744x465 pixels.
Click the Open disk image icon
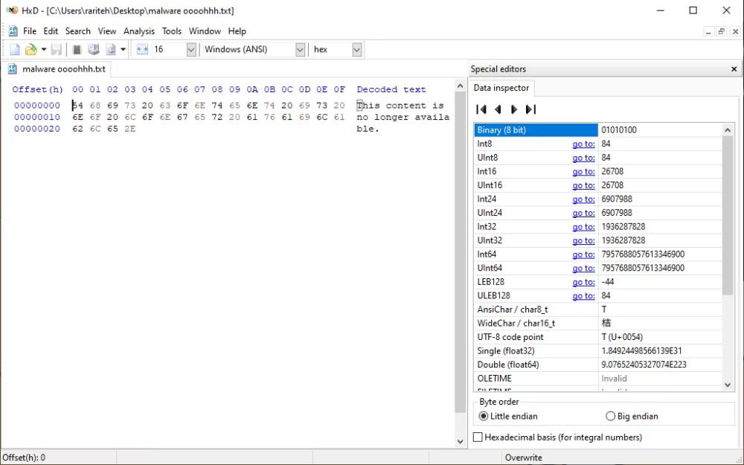coord(111,49)
